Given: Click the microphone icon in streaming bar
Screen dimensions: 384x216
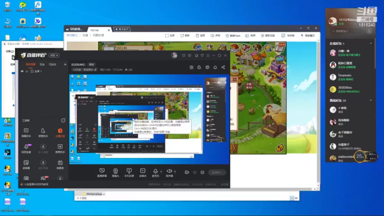Looking at the screenshot, I should pos(155,171).
